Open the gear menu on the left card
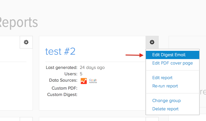The image size is (206, 121). pos(26,42)
